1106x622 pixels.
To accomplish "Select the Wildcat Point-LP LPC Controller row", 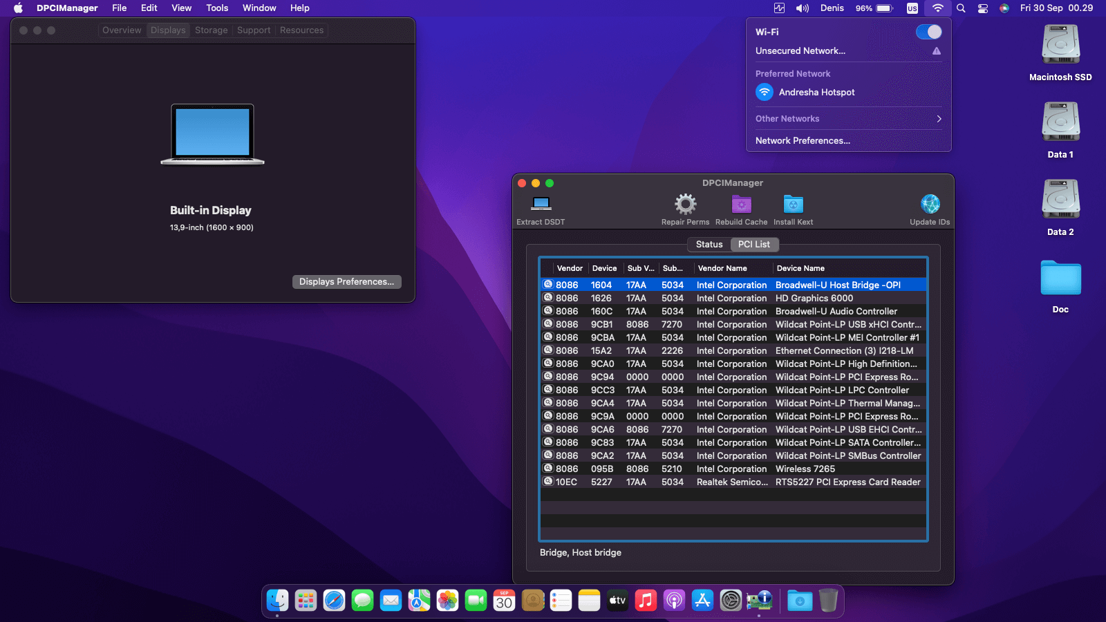I will pos(733,390).
